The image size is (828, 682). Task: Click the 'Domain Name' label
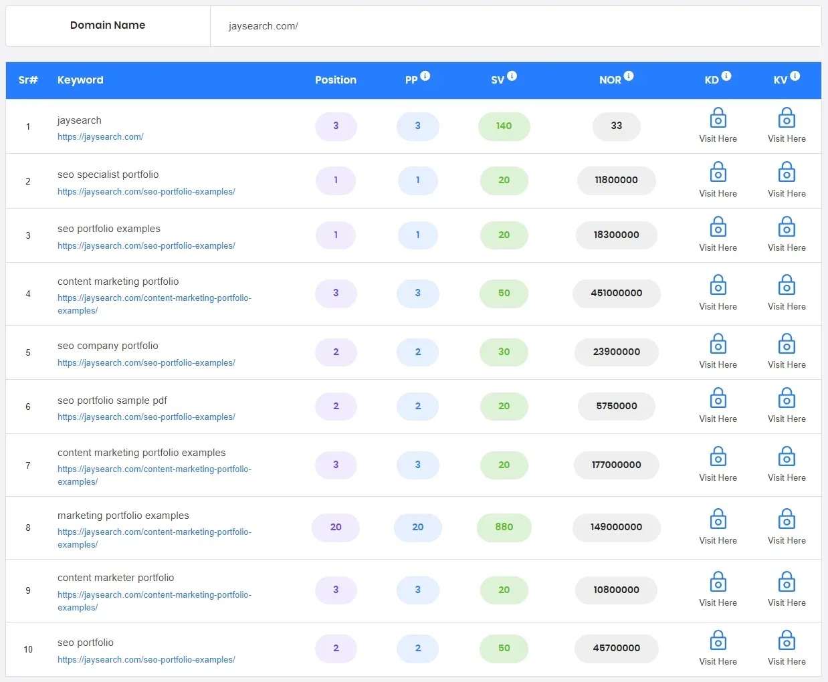click(108, 25)
